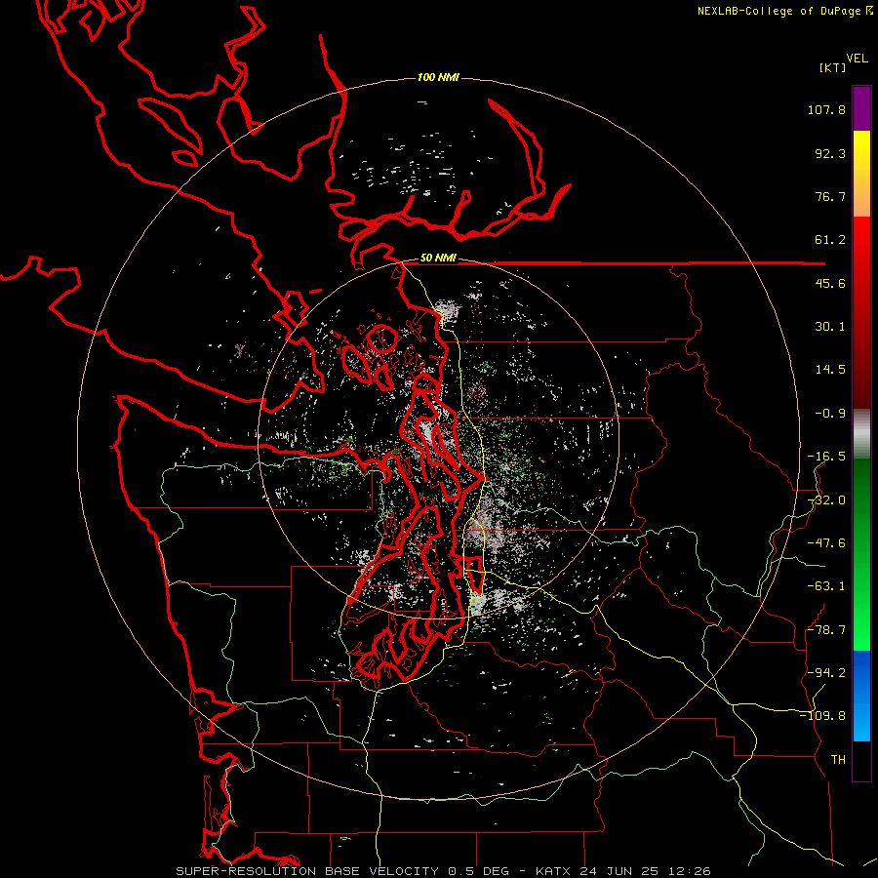Click the 12:26 timestamp
Image resolution: width=878 pixels, height=878 pixels.
(x=691, y=871)
